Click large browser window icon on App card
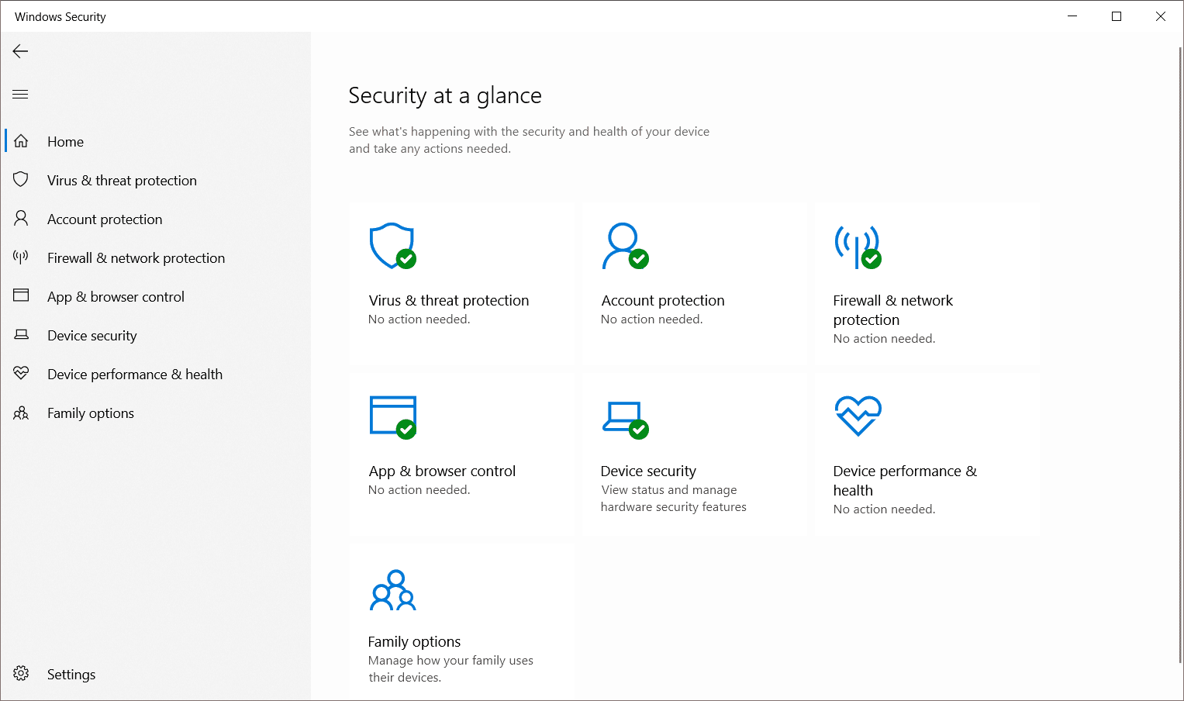 tap(393, 416)
